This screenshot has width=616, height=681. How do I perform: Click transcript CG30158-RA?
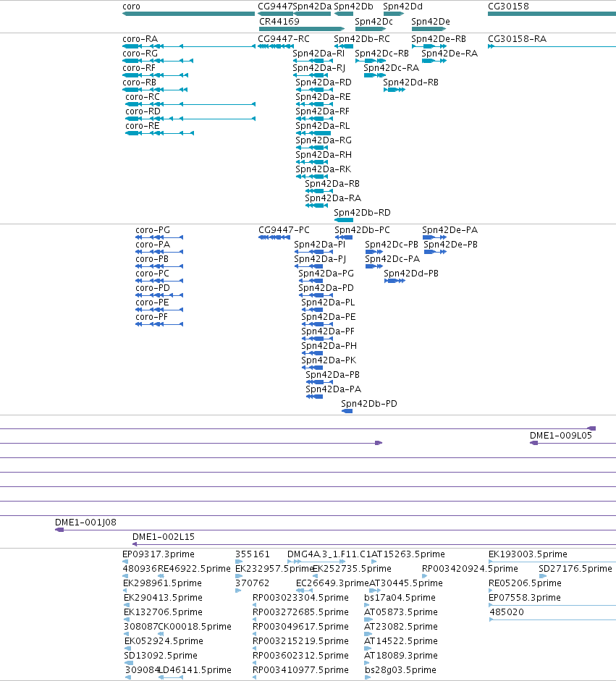[552, 46]
